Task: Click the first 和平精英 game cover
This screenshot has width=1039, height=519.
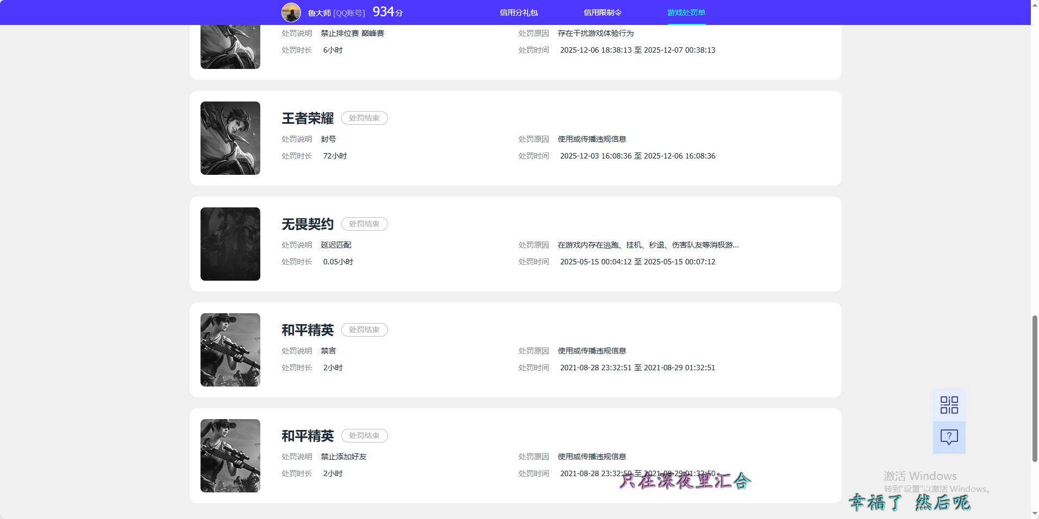Action: pos(230,350)
